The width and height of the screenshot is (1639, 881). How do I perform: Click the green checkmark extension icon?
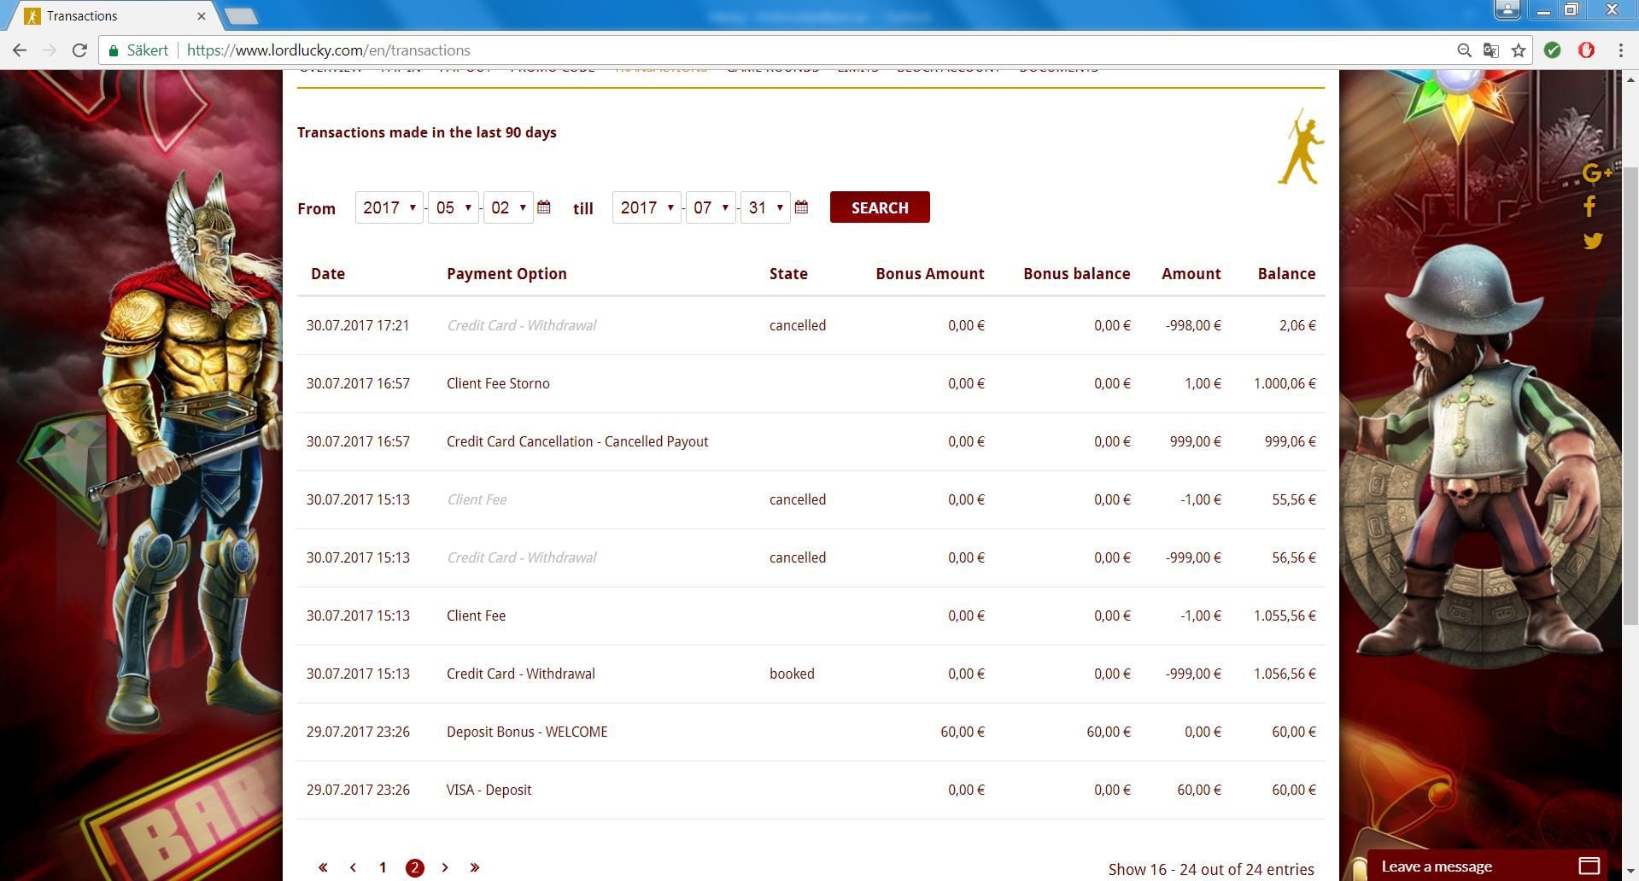1553,50
